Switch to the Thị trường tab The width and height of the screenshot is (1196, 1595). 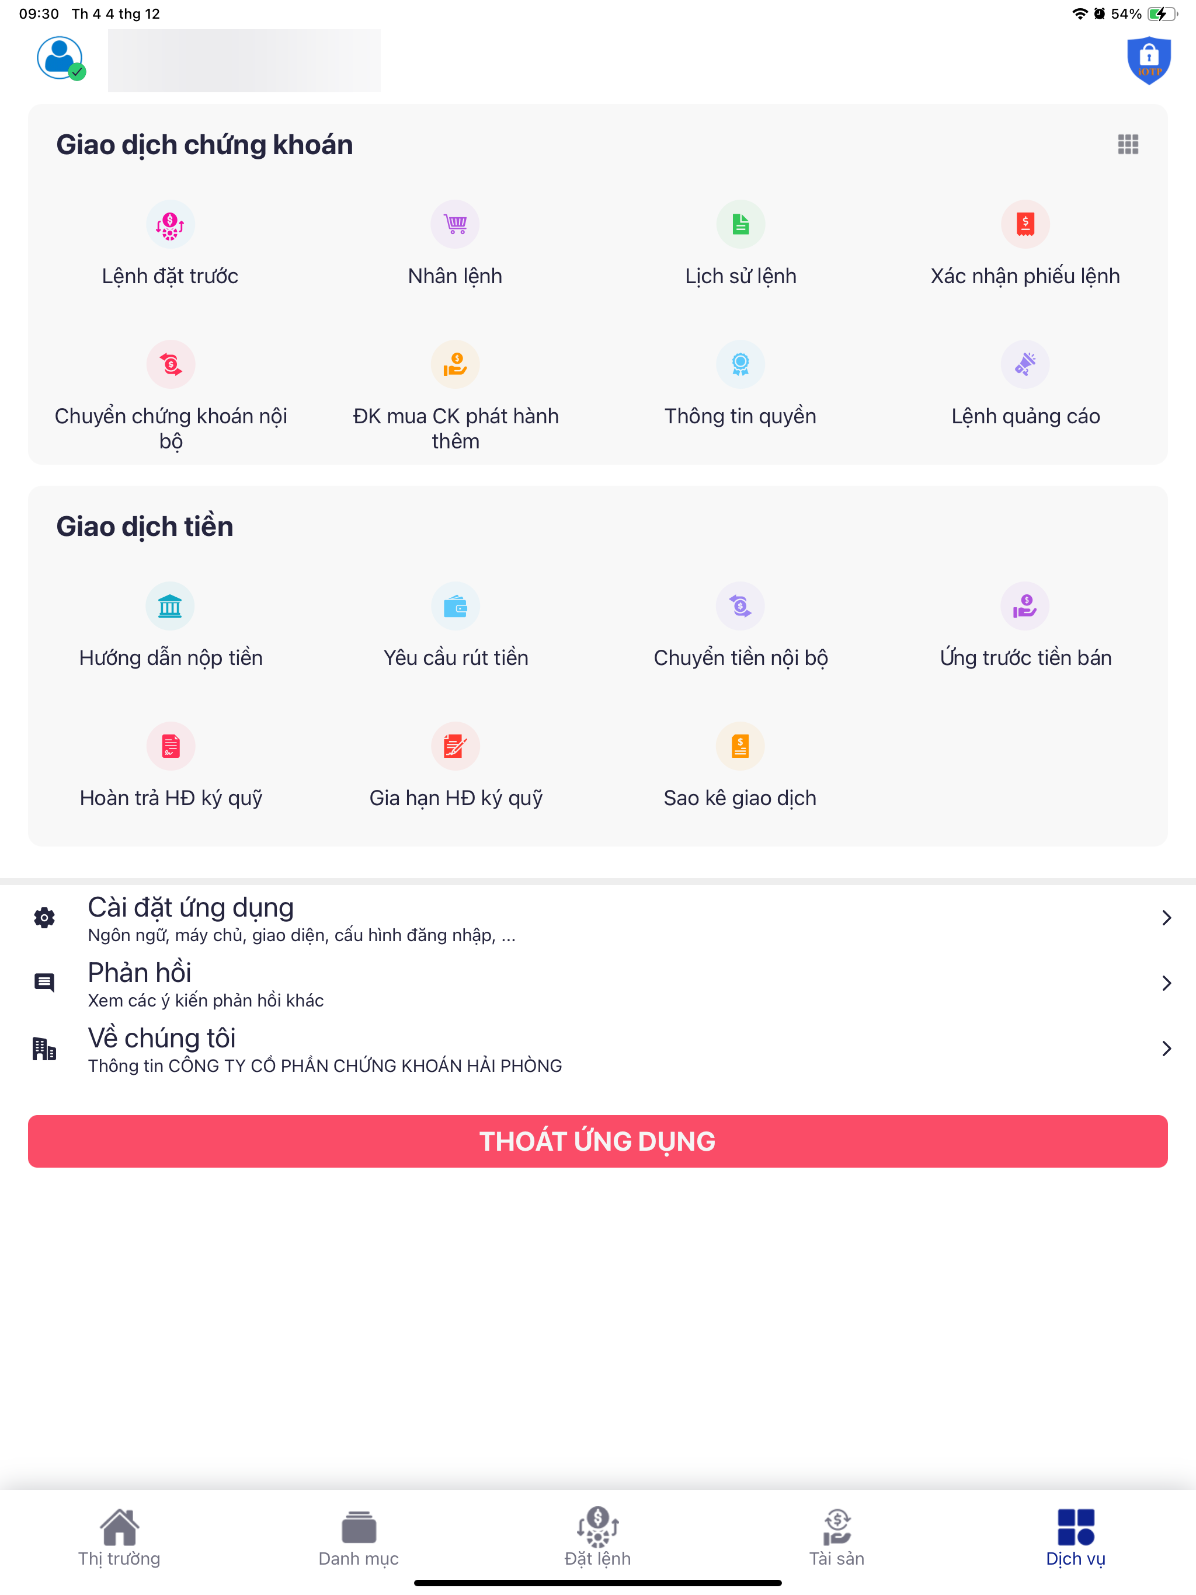[x=120, y=1537]
